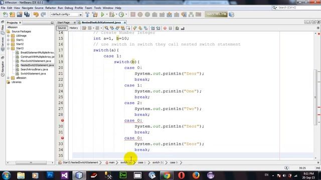Image resolution: width=321 pixels, height=180 pixels.
Task: Expand the Start1 package node
Action: click(x=9, y=40)
